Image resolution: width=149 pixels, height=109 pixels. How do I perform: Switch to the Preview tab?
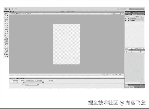pyautogui.click(x=19, y=14)
